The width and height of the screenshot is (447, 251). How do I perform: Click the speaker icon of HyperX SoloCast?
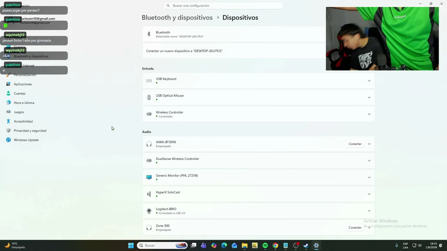(149, 194)
